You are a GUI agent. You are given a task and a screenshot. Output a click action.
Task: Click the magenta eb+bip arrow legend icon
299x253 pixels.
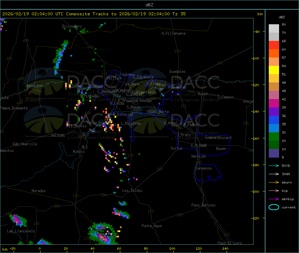(274, 199)
